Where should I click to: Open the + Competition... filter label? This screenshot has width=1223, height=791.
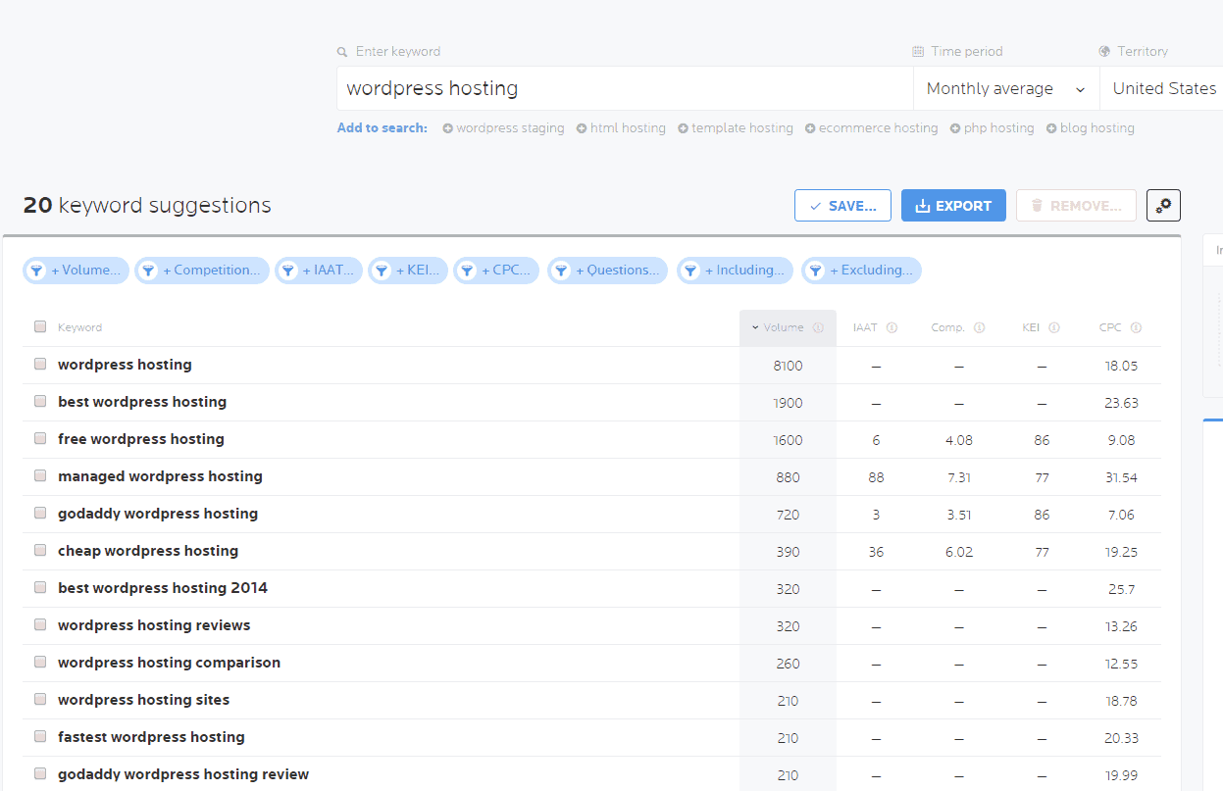[x=212, y=271]
